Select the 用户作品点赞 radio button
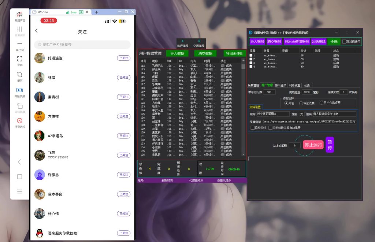This screenshot has height=242, width=375. (322, 103)
